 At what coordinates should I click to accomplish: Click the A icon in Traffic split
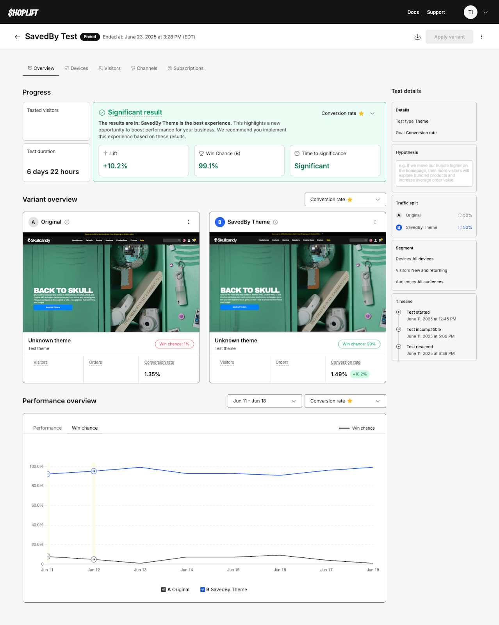399,215
